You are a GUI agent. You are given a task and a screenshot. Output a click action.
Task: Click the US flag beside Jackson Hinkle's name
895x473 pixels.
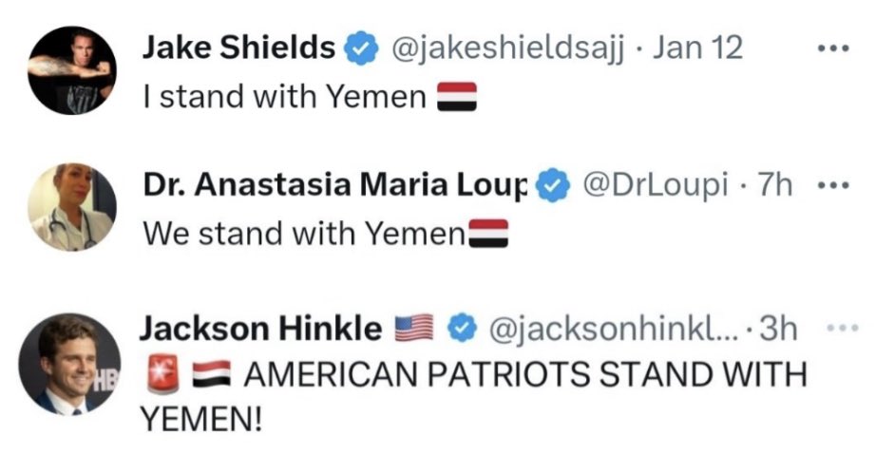(416, 329)
